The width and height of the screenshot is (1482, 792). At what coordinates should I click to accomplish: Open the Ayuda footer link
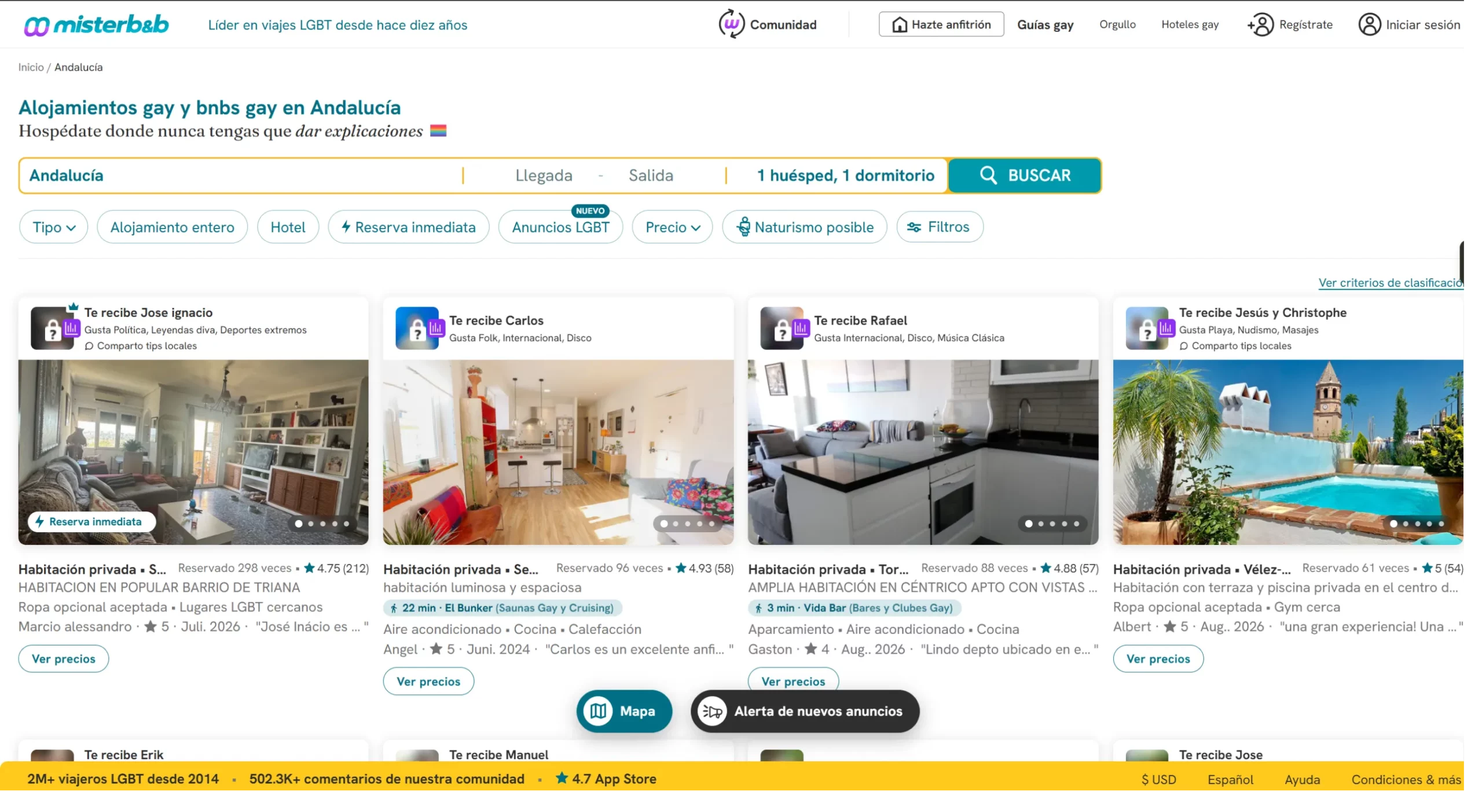click(1302, 779)
